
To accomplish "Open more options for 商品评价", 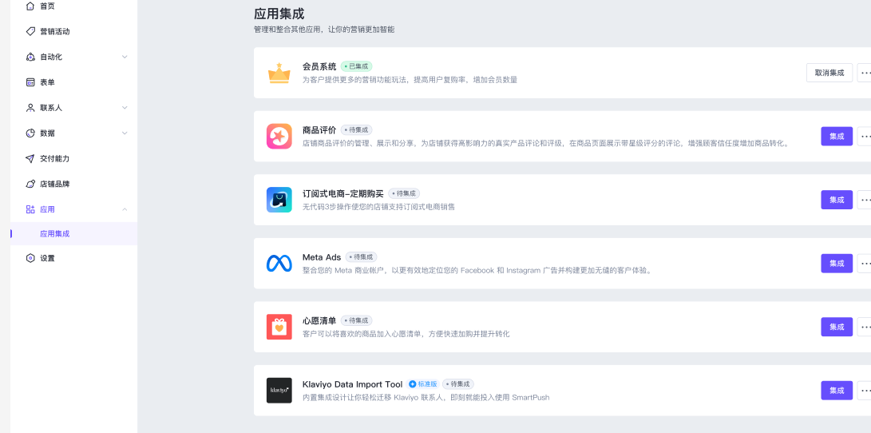I will [x=865, y=137].
